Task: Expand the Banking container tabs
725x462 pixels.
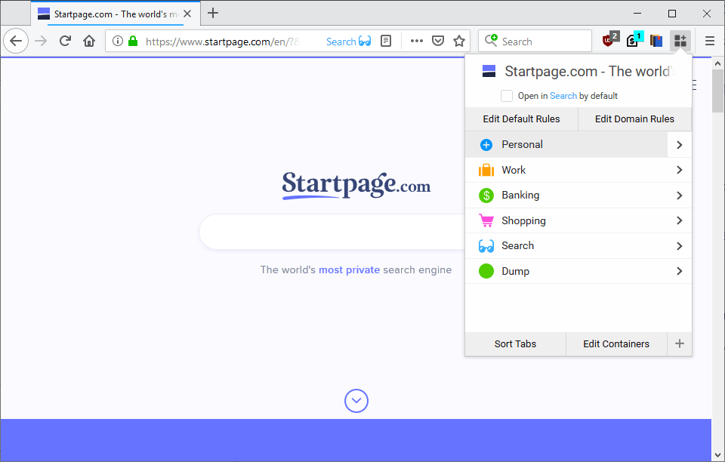Action: [679, 196]
